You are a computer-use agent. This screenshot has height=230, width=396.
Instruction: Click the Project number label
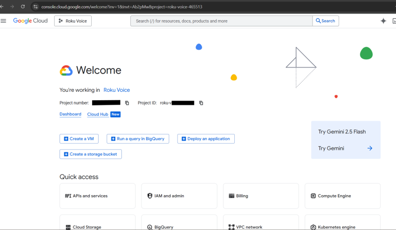(x=74, y=103)
